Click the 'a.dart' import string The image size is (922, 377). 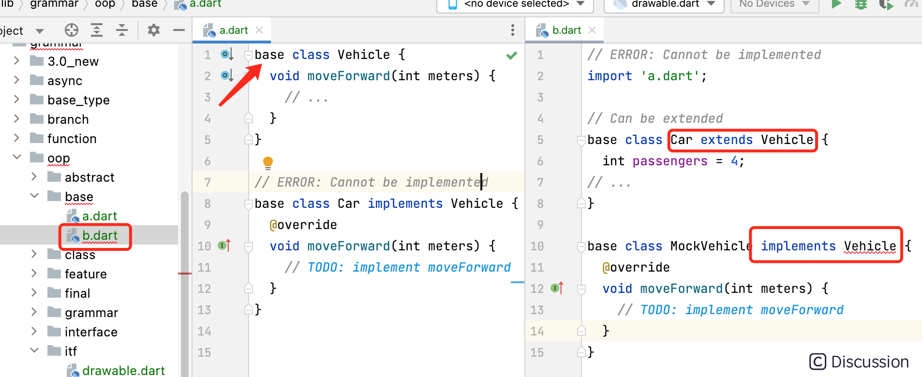click(x=669, y=76)
